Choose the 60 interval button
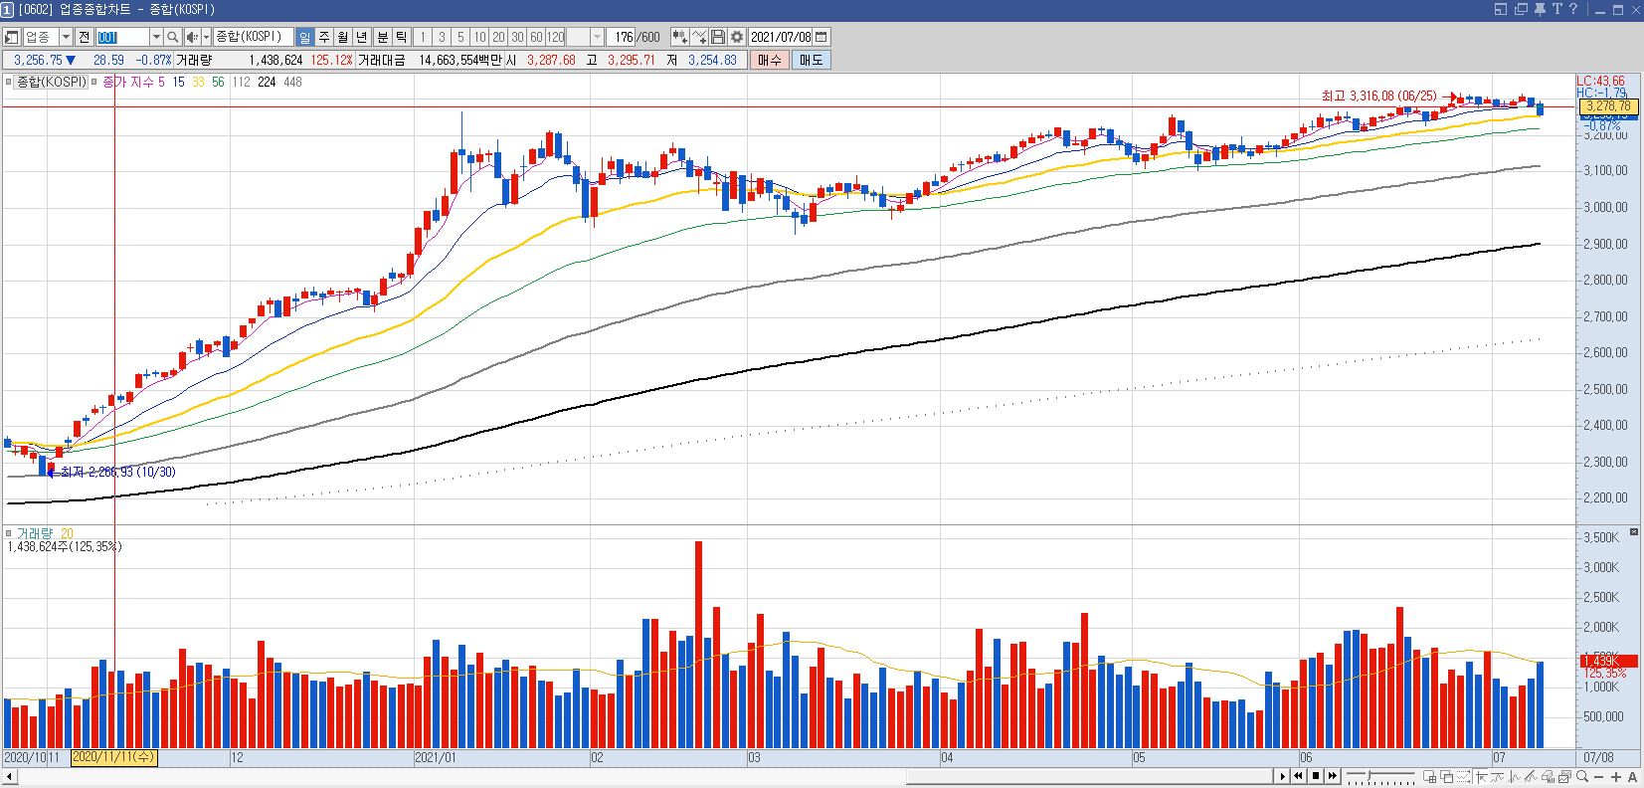 click(x=536, y=37)
